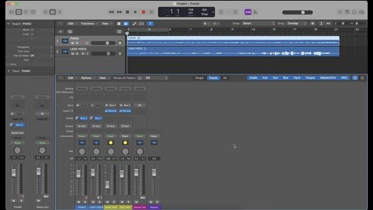373x210 pixels.
Task: Click the red Record button
Action: click(x=143, y=12)
